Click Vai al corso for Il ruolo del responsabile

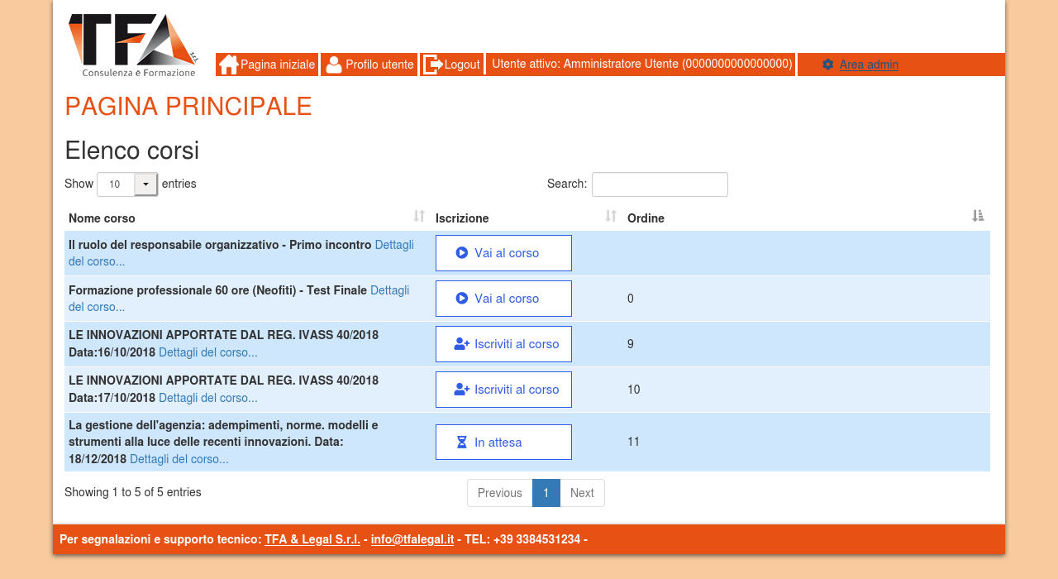tap(503, 253)
